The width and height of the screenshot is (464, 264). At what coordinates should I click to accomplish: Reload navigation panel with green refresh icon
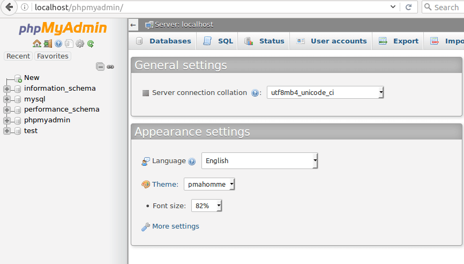tap(91, 44)
